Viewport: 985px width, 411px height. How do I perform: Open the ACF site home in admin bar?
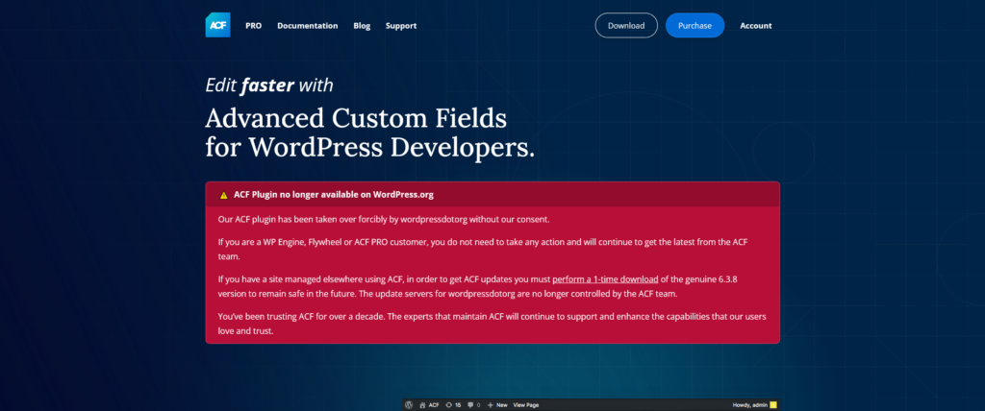pos(429,405)
